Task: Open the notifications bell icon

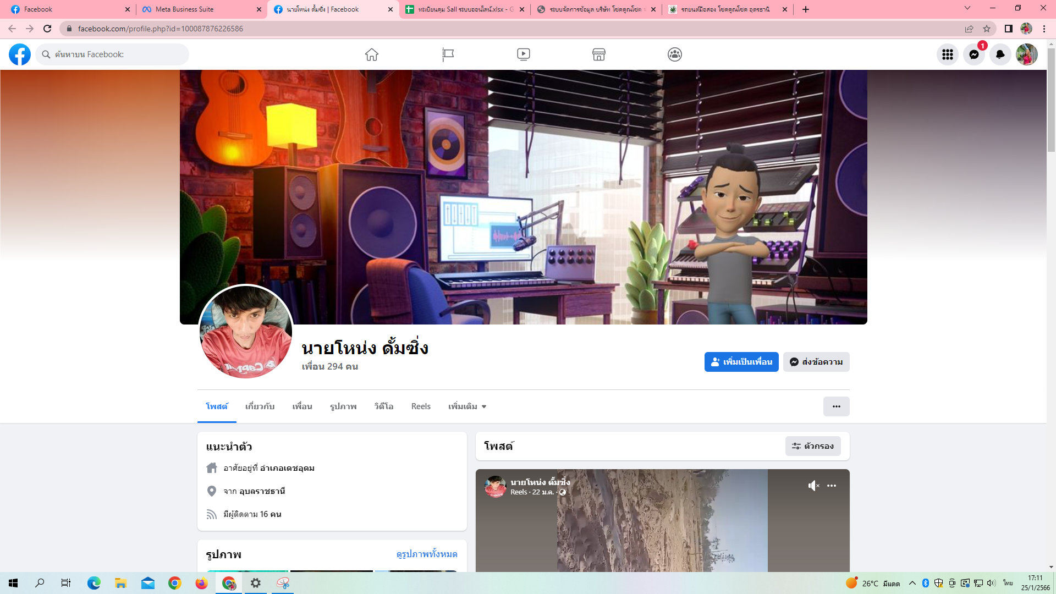Action: pos(1000,54)
